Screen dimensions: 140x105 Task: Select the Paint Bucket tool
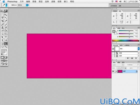coord(6,30)
